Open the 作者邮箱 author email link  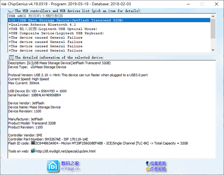point(158,169)
